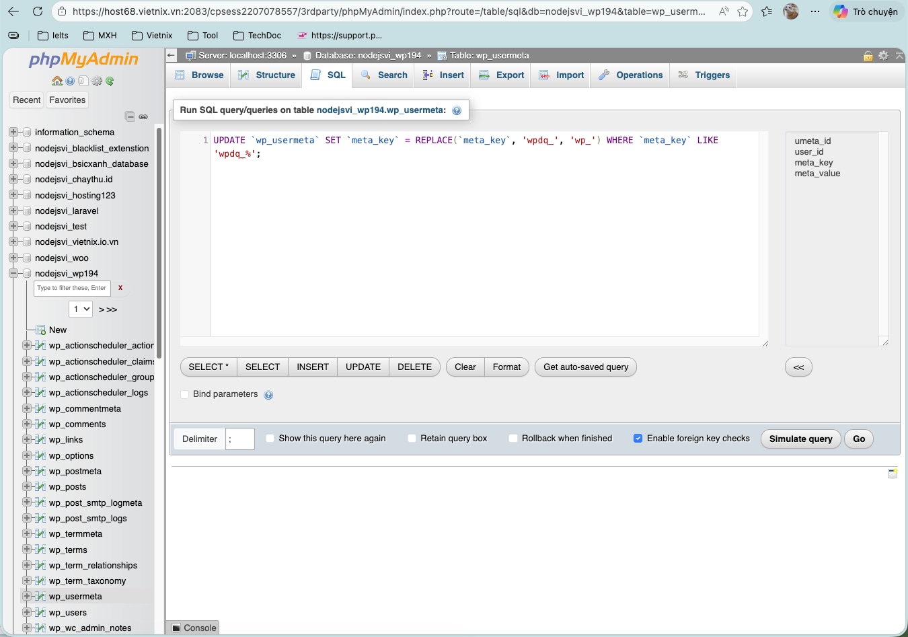The width and height of the screenshot is (908, 637).
Task: Open the settings gear below the logo
Action: 96,80
